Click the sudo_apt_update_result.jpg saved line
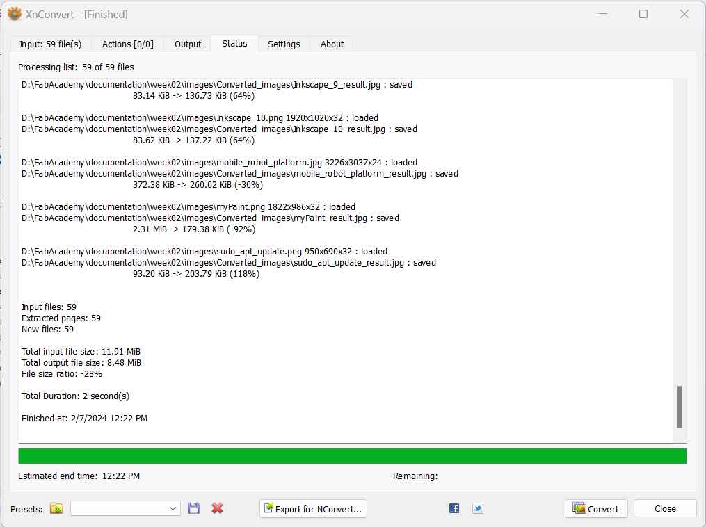 (229, 263)
